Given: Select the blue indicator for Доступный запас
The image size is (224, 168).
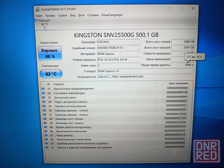Looking at the screenshot, I should point(43,97).
